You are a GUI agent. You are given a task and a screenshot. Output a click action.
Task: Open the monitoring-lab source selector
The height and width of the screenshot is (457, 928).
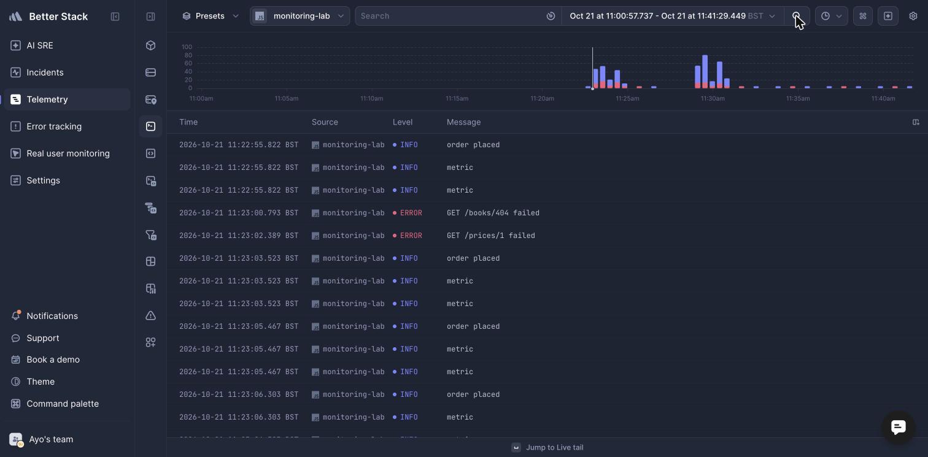tap(300, 16)
